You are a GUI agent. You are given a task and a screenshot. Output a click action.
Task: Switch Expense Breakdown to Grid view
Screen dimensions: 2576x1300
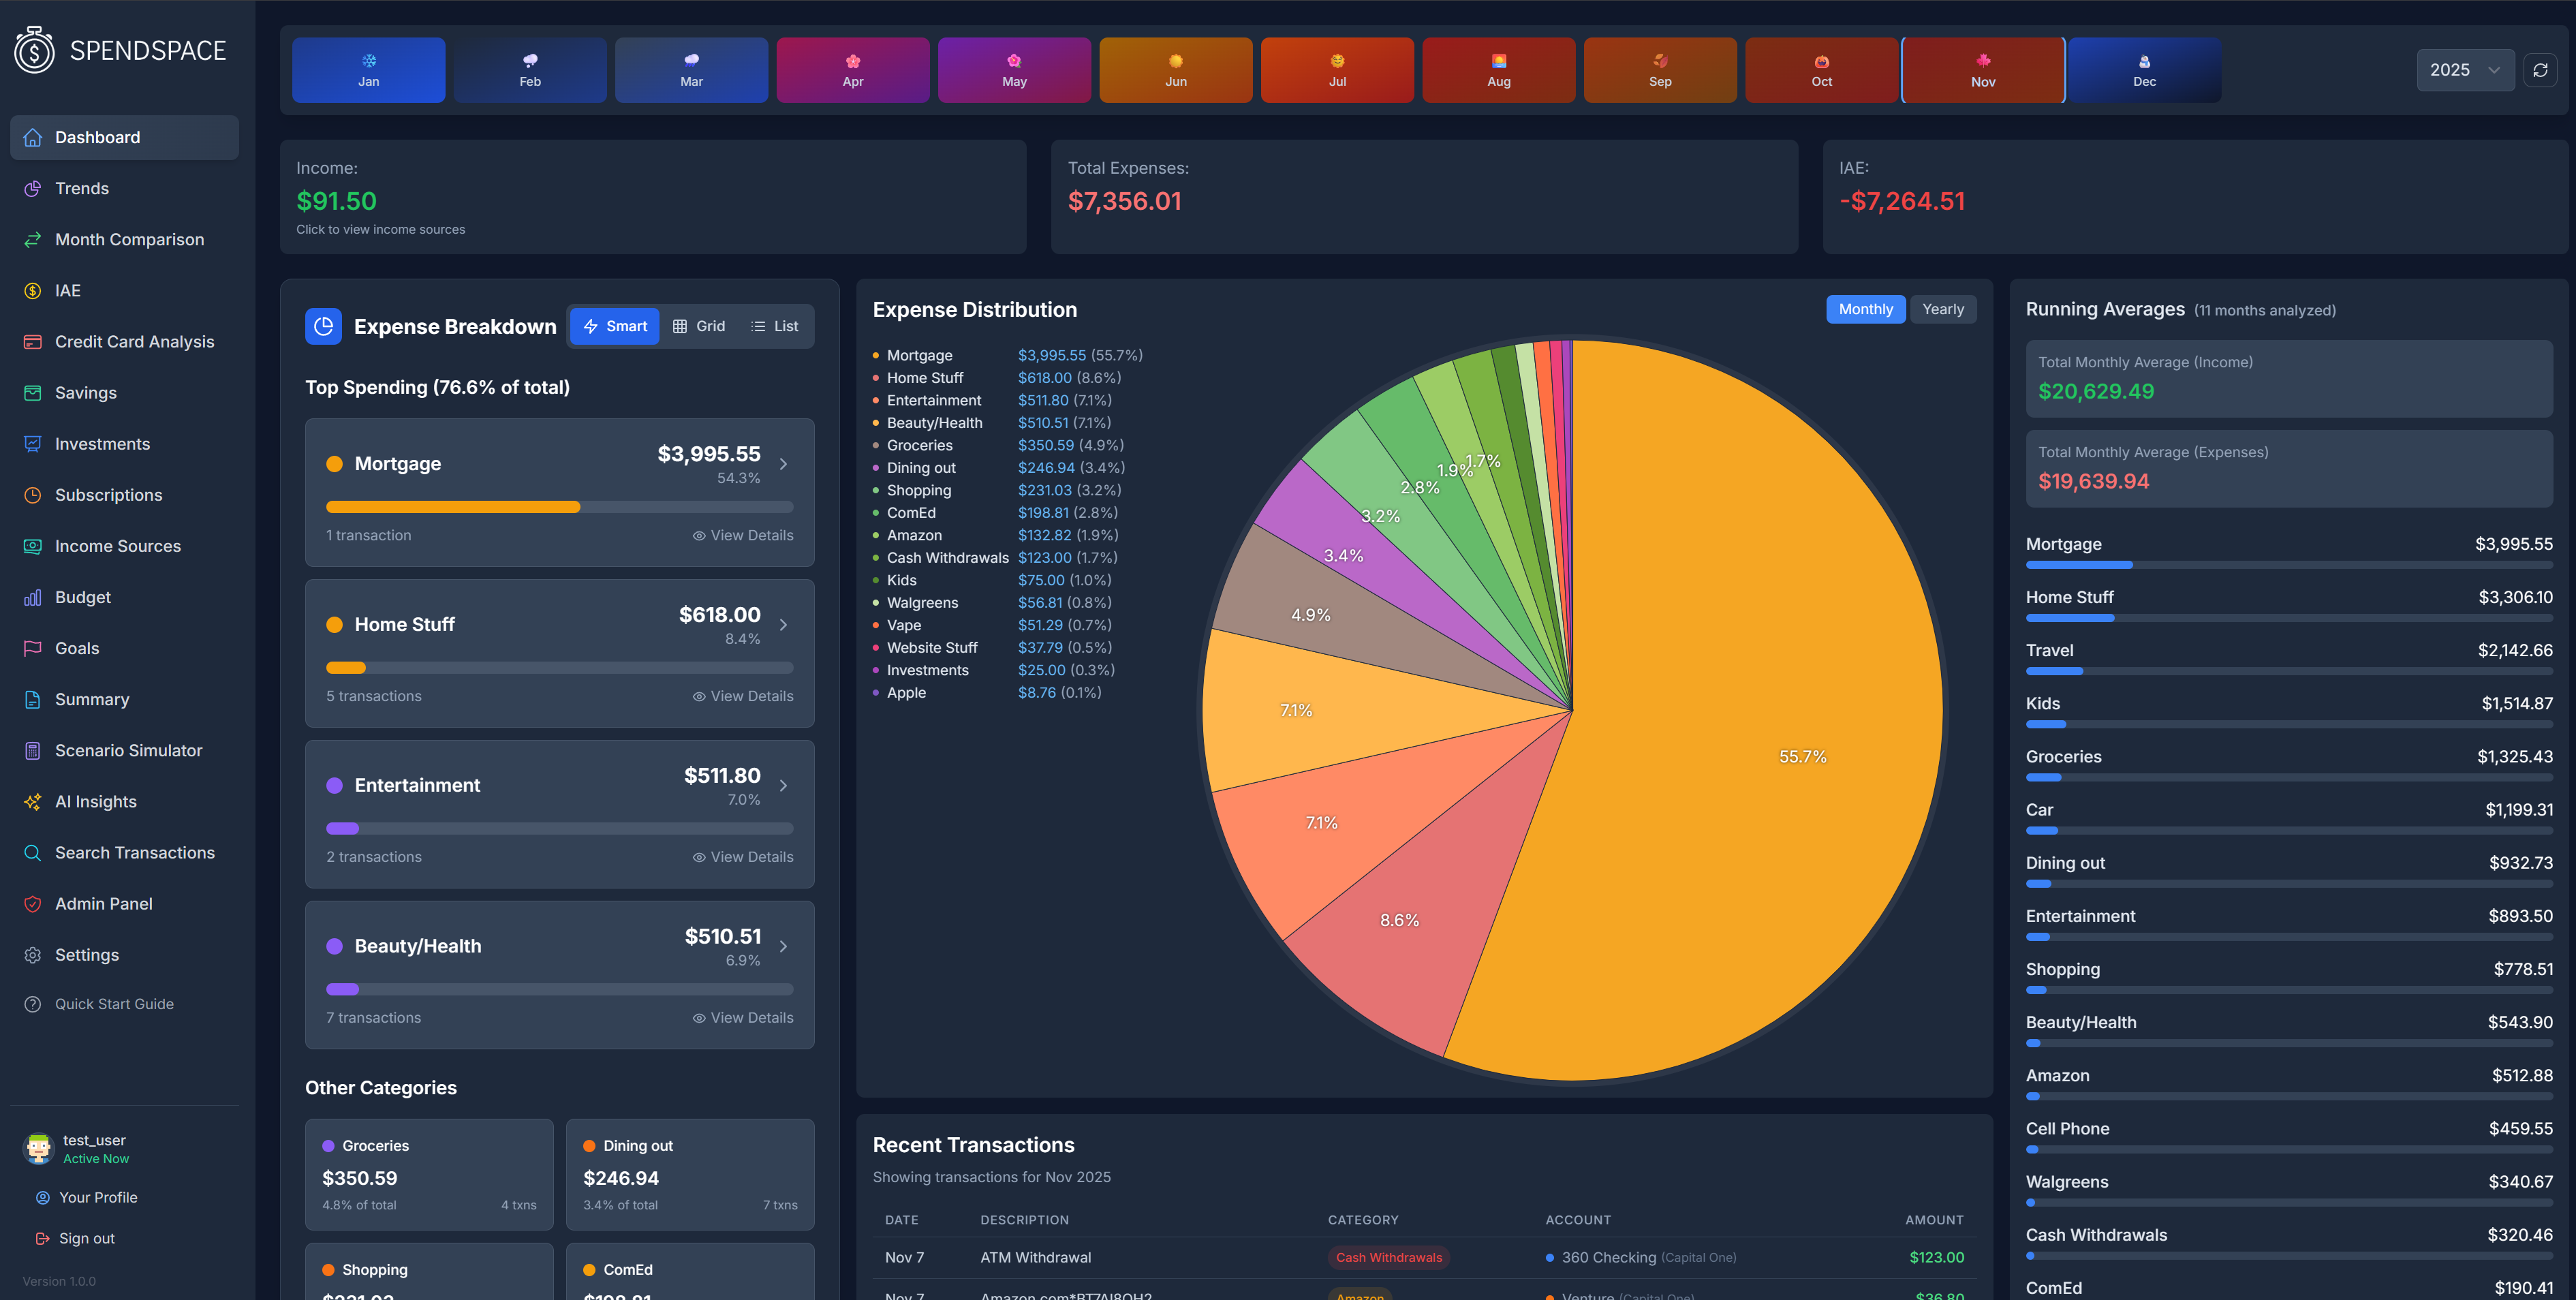point(699,325)
